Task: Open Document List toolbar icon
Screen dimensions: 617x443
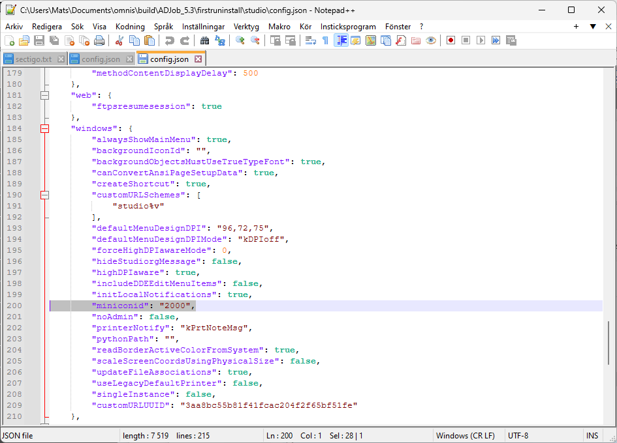Action: coord(386,40)
